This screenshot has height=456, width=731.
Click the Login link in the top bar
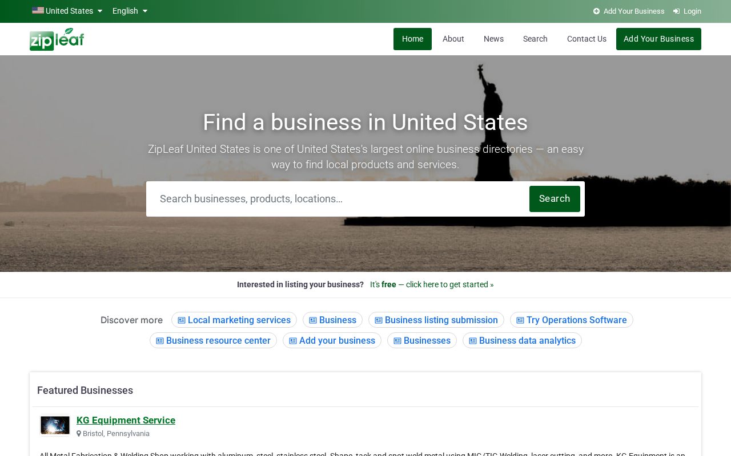pos(687,11)
